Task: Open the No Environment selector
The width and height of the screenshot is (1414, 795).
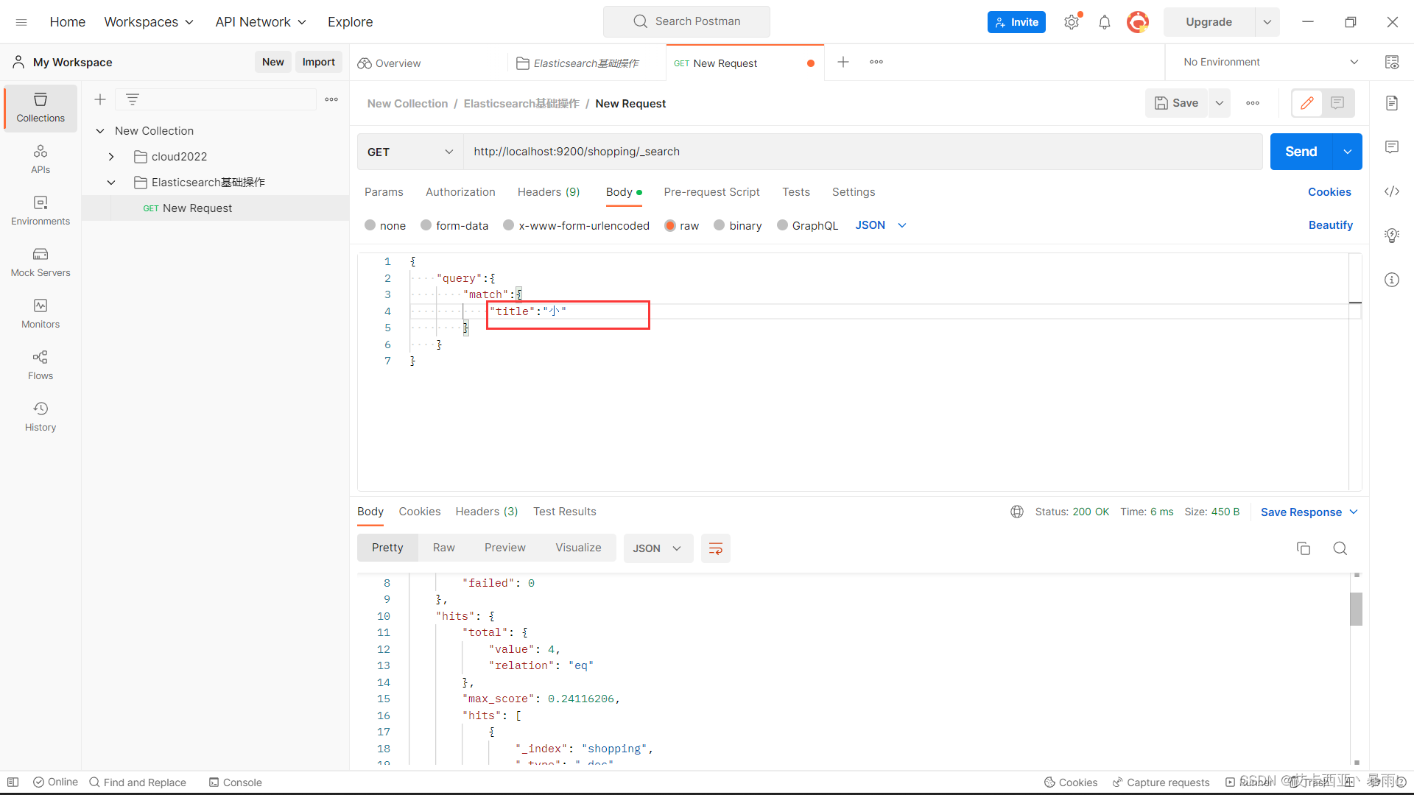Action: 1270,62
